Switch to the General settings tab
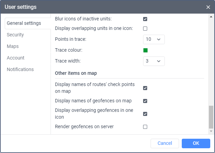 (x=24, y=23)
